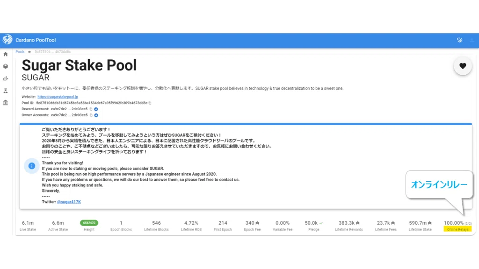479x269 pixels.
Task: Open user profile icon in header
Action: [472, 40]
